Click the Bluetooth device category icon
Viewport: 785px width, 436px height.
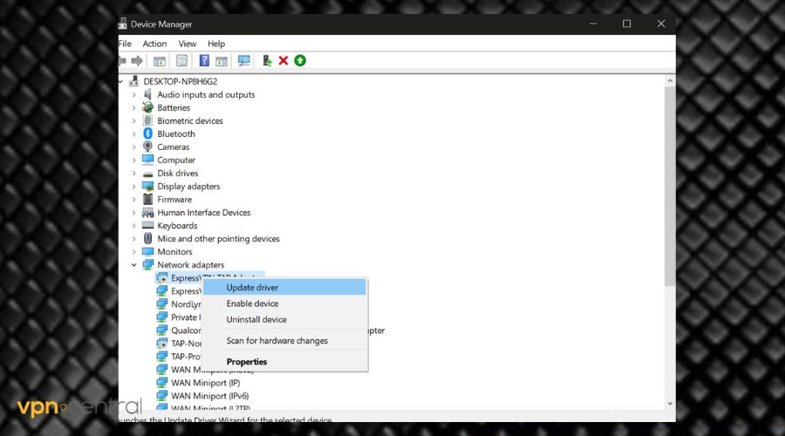(x=148, y=134)
